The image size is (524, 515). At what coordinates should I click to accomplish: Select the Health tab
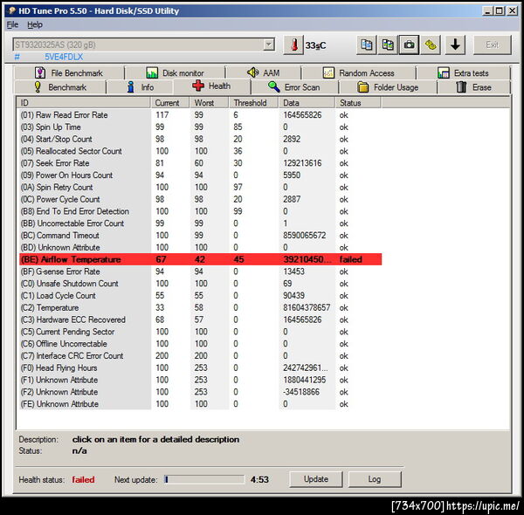tap(211, 86)
